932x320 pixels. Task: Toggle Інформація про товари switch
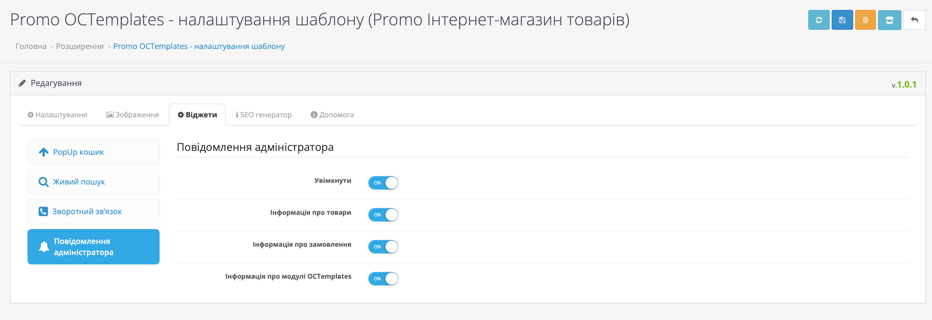click(x=383, y=215)
